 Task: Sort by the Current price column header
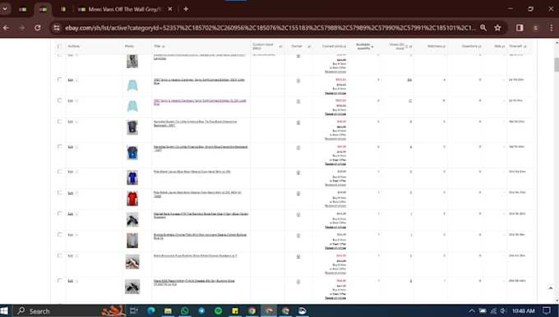pyautogui.click(x=334, y=46)
